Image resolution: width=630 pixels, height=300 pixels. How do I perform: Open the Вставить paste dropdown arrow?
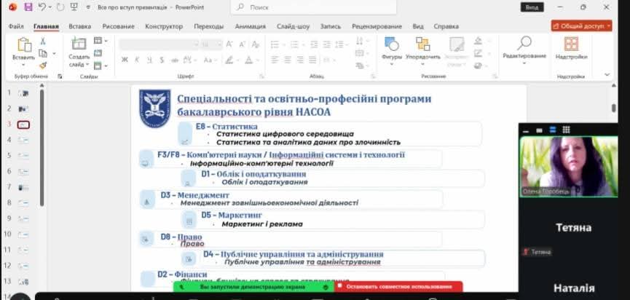[23, 64]
